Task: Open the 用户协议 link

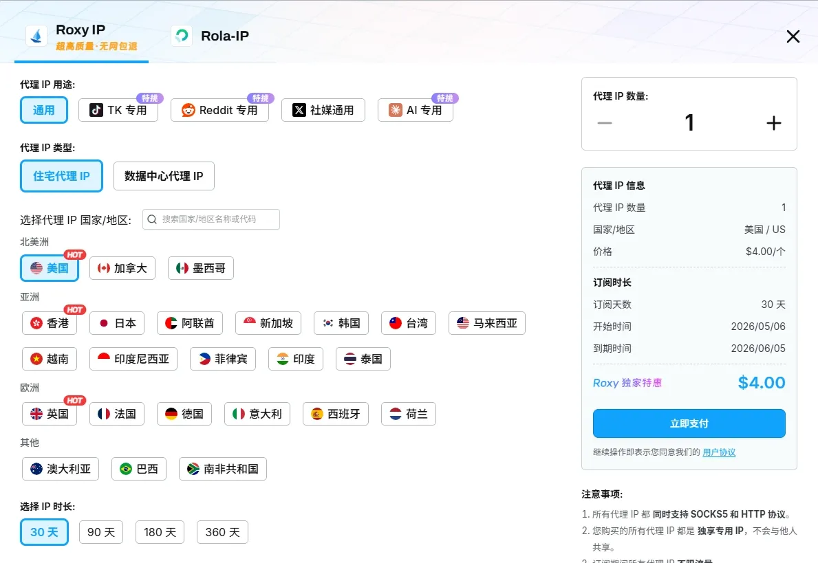Action: click(x=719, y=452)
